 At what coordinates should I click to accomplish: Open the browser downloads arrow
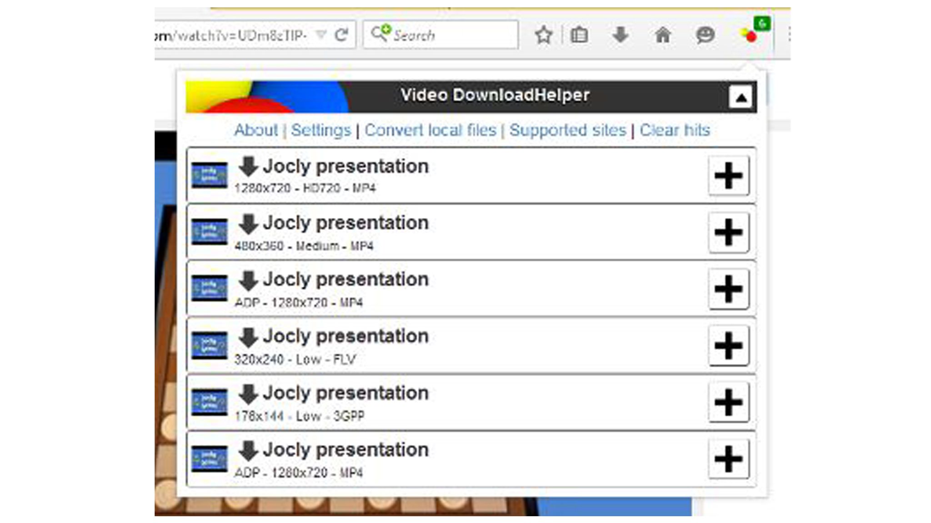620,35
